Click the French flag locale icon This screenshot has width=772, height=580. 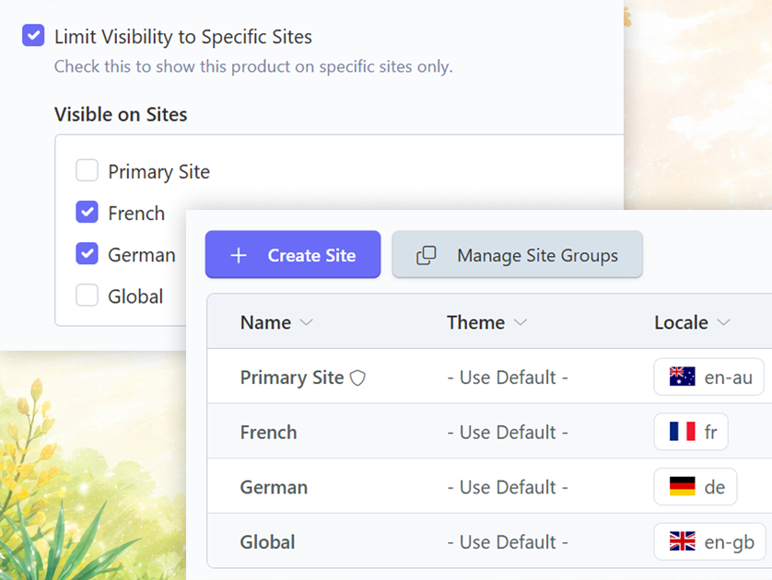pyautogui.click(x=682, y=432)
